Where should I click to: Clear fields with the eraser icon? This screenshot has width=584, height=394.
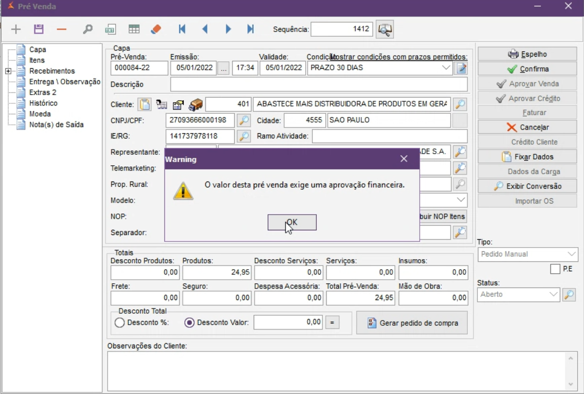click(156, 29)
